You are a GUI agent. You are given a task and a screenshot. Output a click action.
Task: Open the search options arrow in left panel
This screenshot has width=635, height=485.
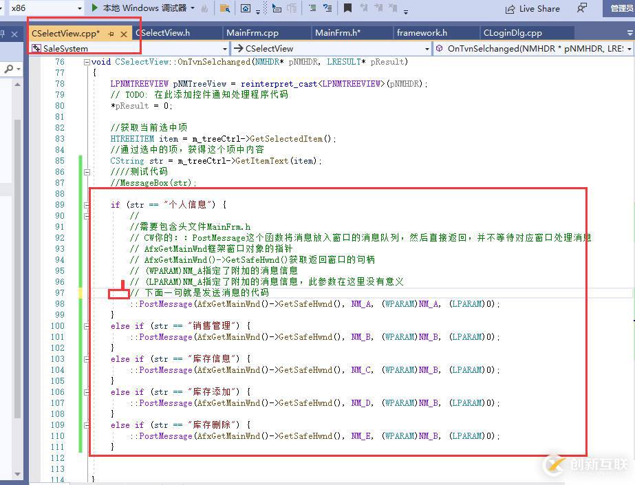(19, 69)
